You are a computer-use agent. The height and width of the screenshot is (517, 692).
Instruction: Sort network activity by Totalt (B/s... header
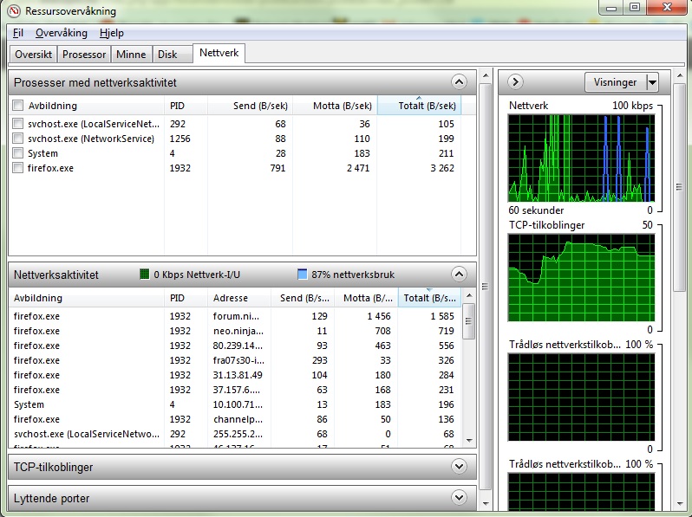pyautogui.click(x=430, y=298)
